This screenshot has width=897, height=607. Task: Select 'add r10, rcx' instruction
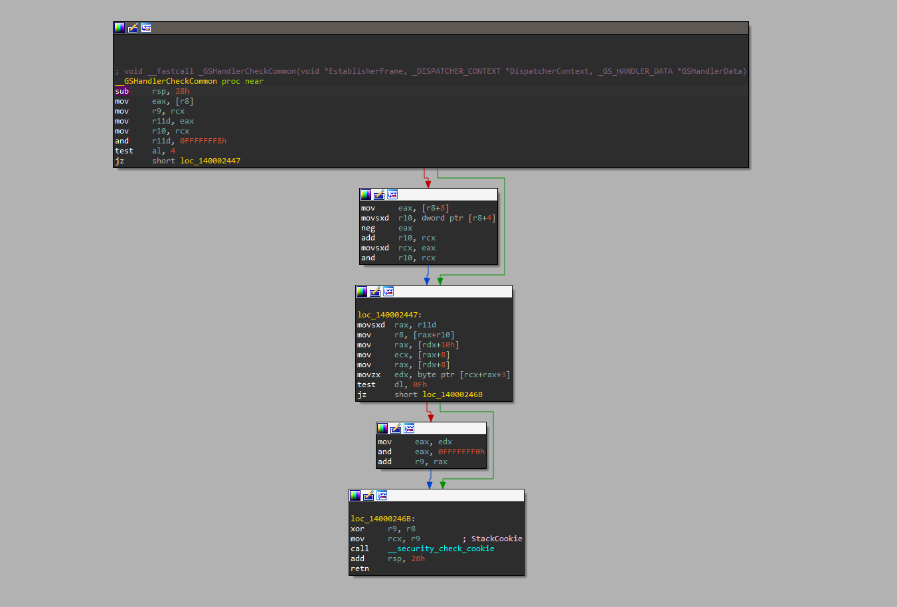pos(398,238)
